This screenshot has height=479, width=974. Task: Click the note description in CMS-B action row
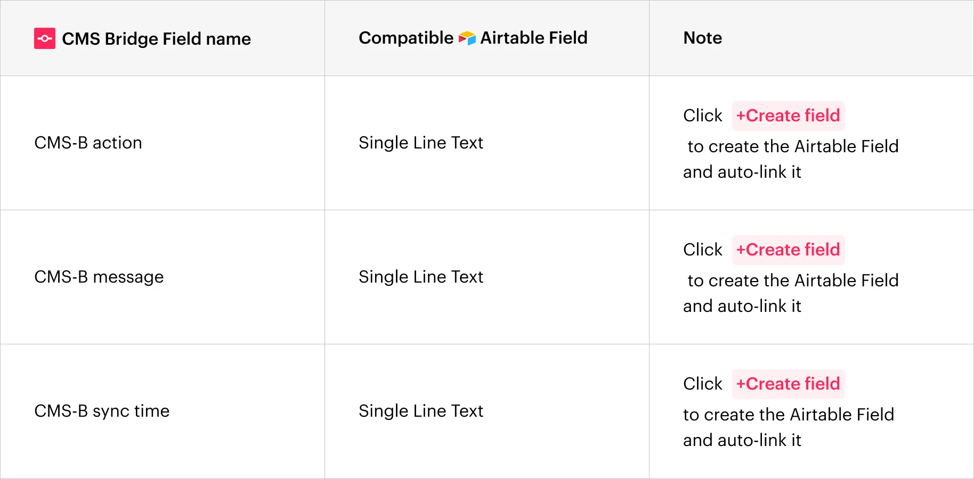pyautogui.click(x=791, y=159)
